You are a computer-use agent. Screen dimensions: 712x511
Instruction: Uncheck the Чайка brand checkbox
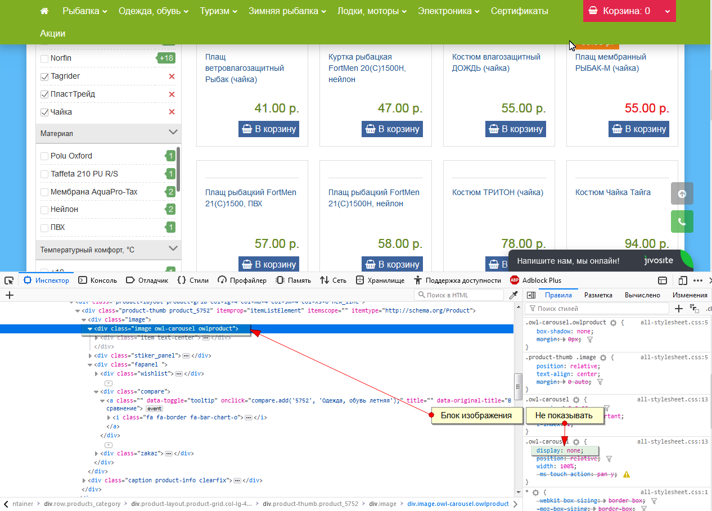pyautogui.click(x=44, y=112)
